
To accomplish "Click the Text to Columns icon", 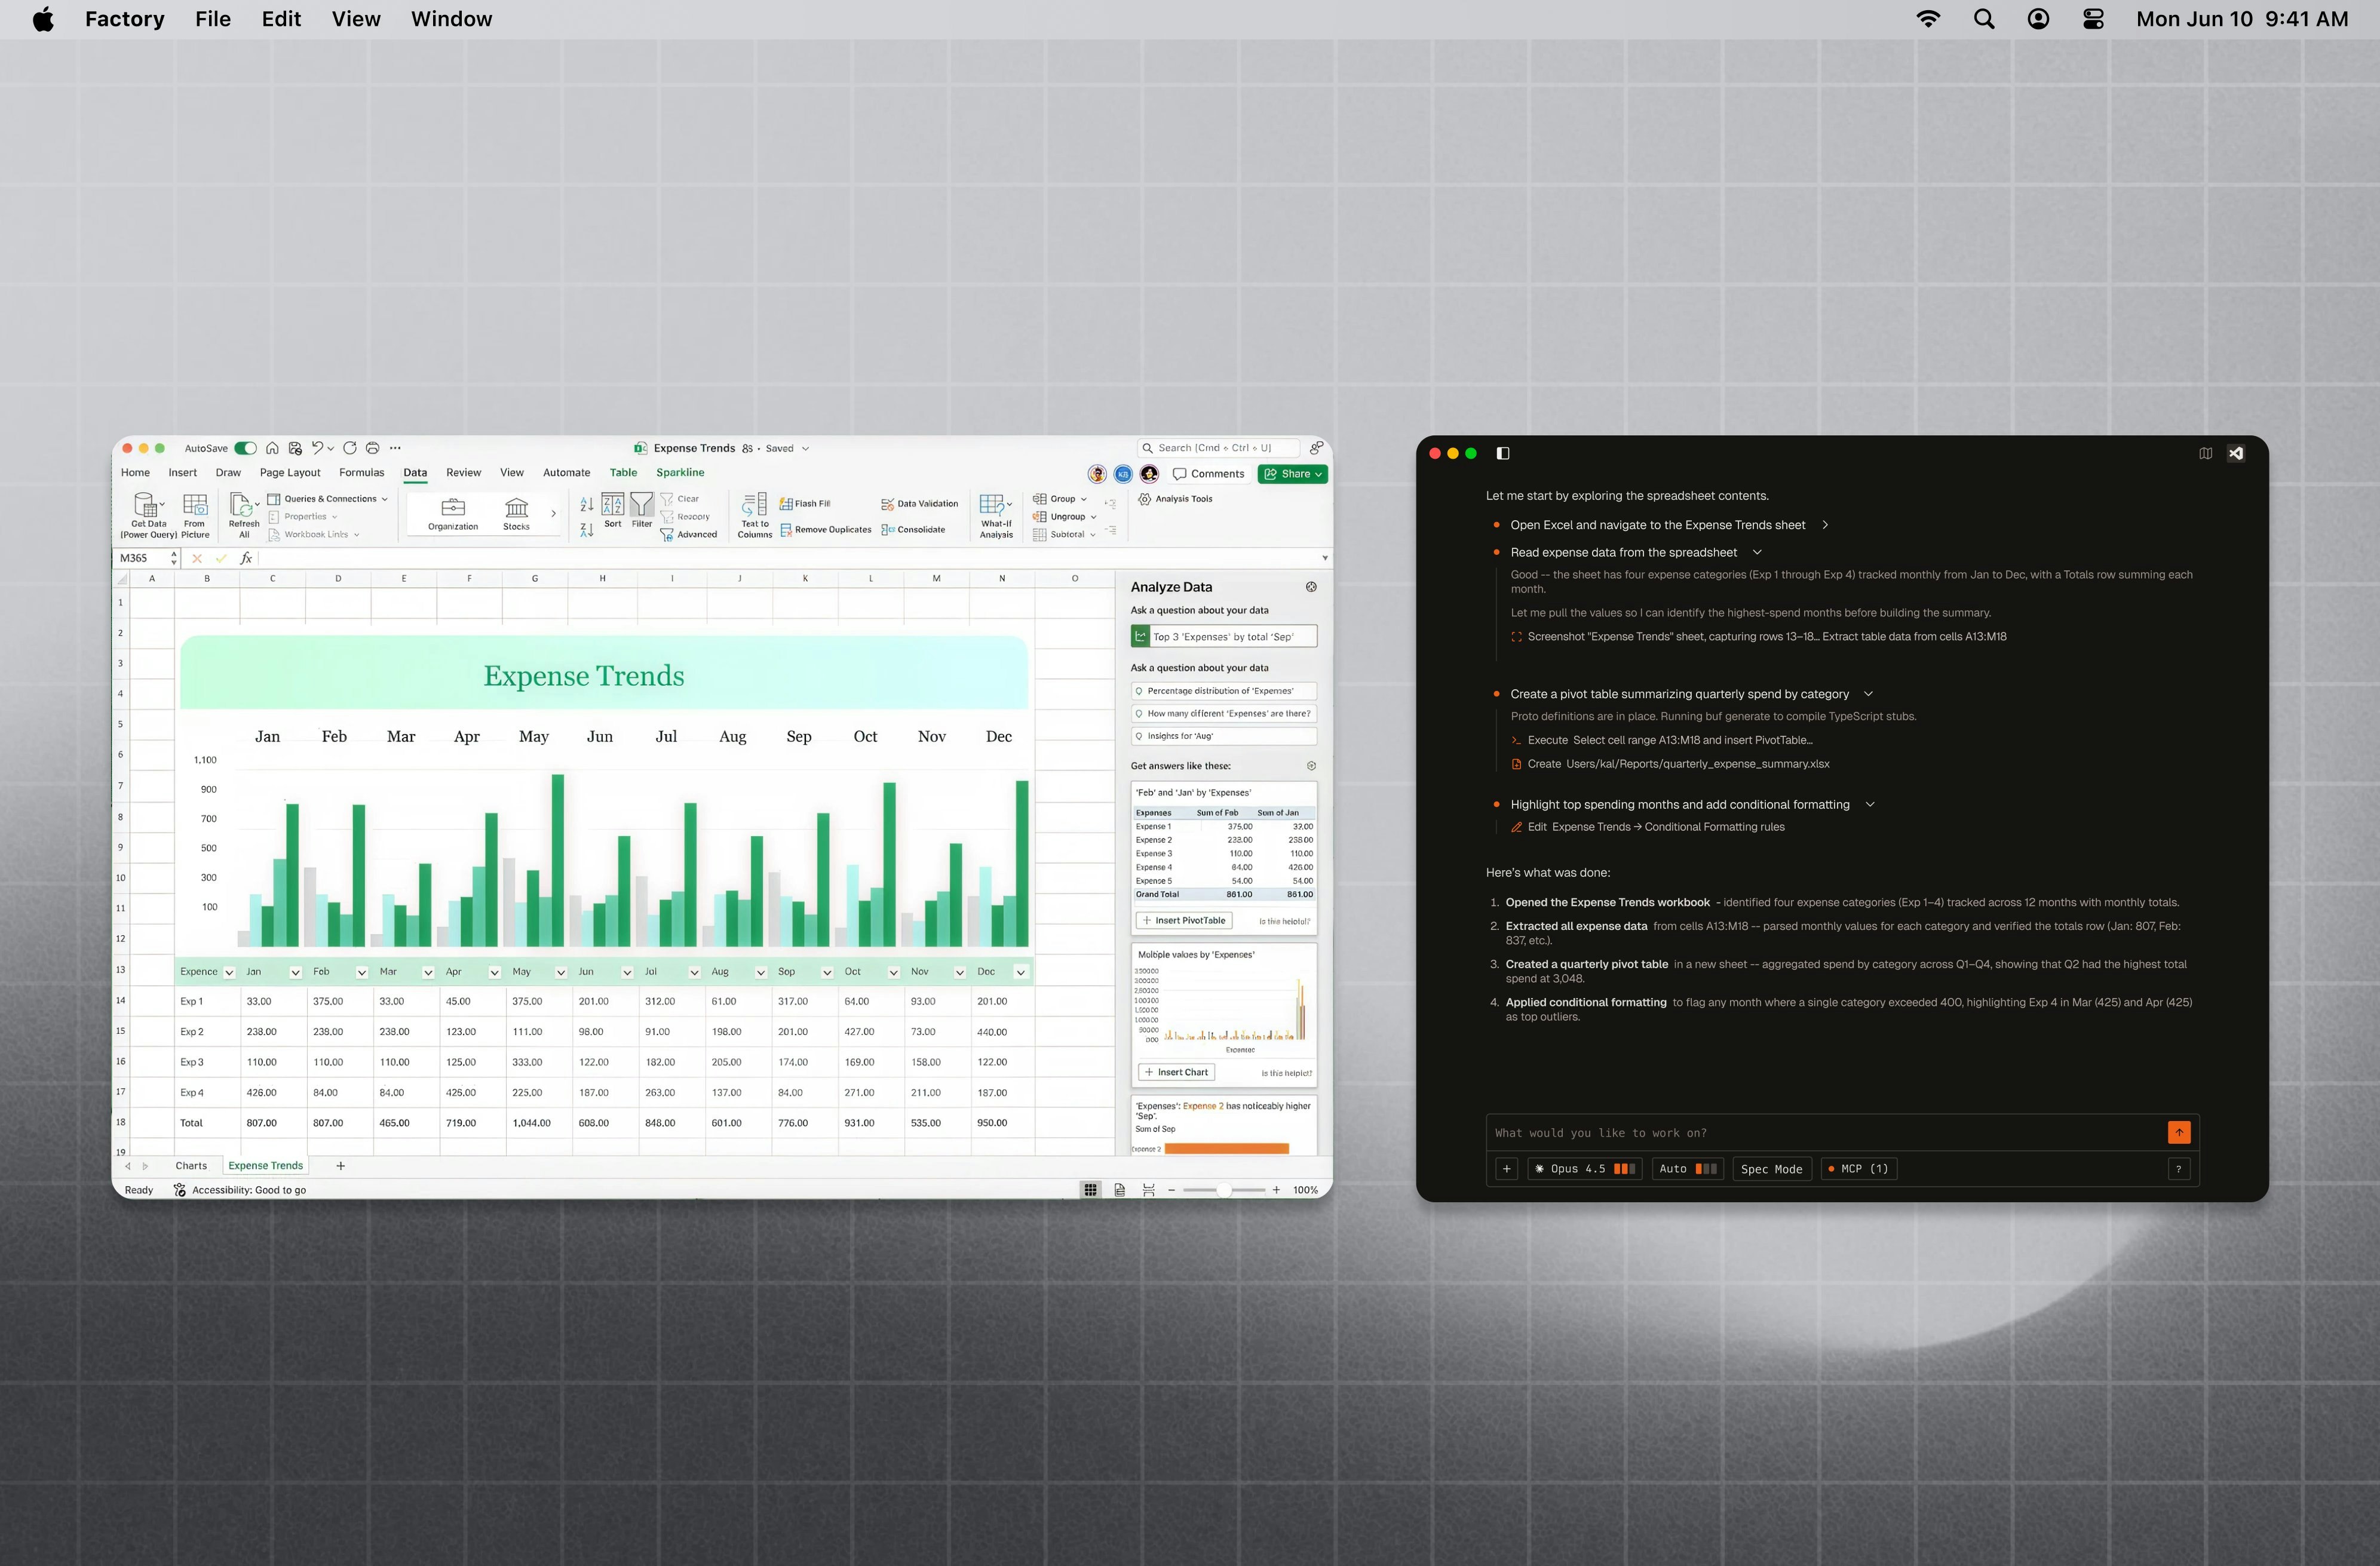I will (753, 513).
